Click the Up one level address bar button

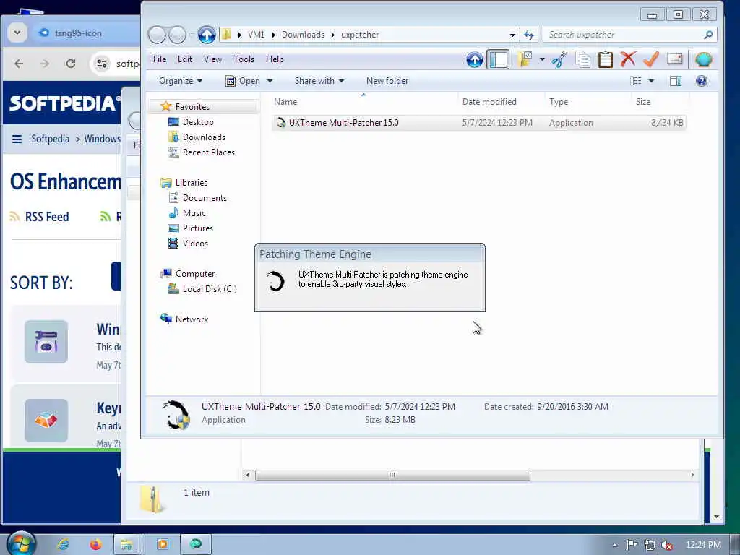tap(206, 35)
